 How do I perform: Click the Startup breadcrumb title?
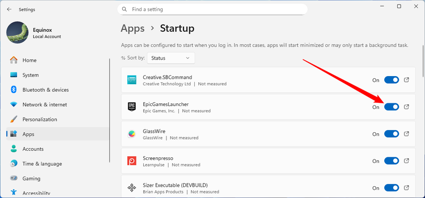177,28
